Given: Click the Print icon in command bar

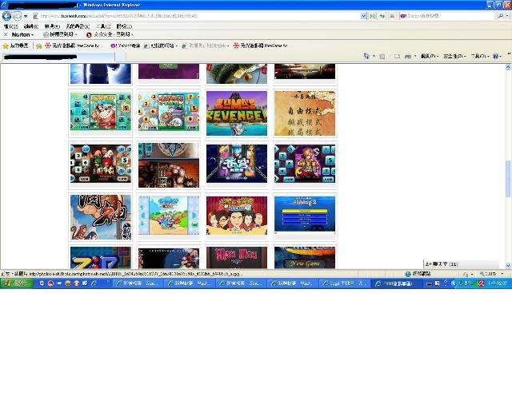Looking at the screenshot, I should click(407, 57).
